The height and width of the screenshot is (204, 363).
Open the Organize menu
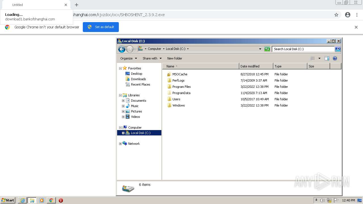128,58
